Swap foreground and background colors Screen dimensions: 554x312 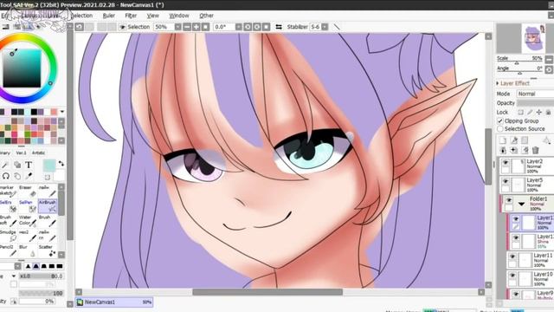click(61, 164)
